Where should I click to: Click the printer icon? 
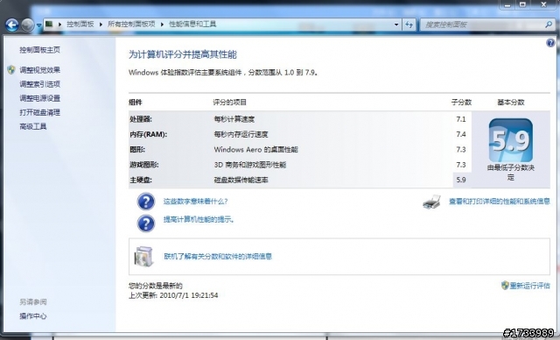pos(431,202)
